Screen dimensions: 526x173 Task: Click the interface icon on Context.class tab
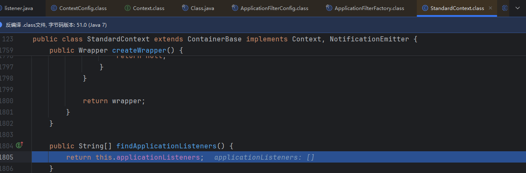128,8
